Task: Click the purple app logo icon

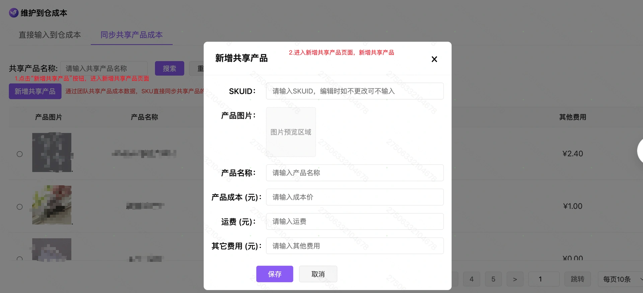Action: pyautogui.click(x=14, y=13)
